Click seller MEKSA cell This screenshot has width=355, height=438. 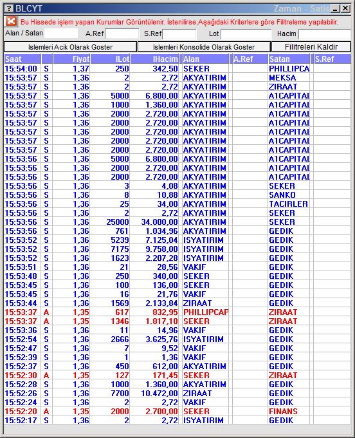[289, 78]
